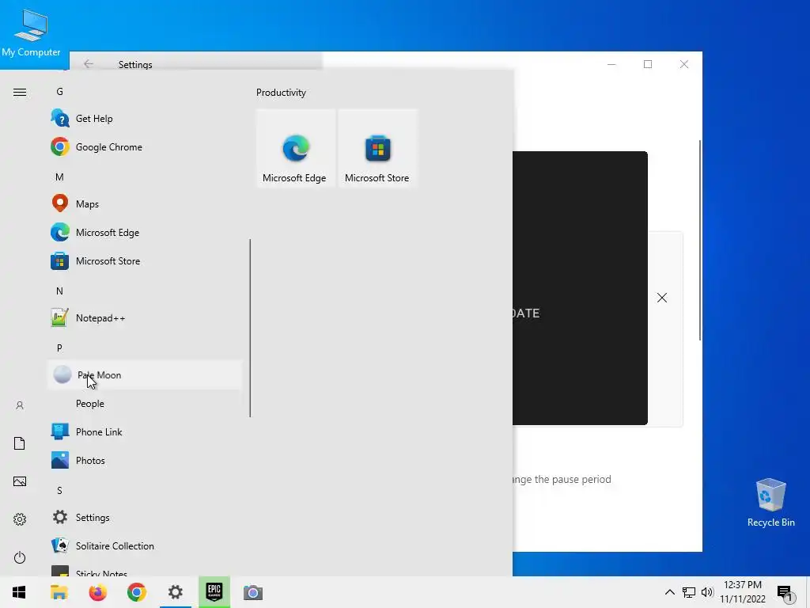
Task: Launch Firefox from taskbar
Action: [x=97, y=592]
